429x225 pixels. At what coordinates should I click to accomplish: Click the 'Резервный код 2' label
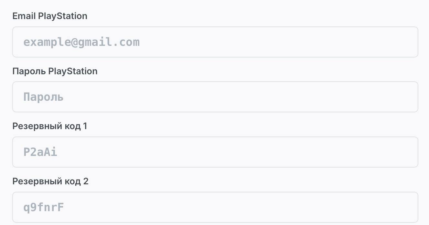50,181
